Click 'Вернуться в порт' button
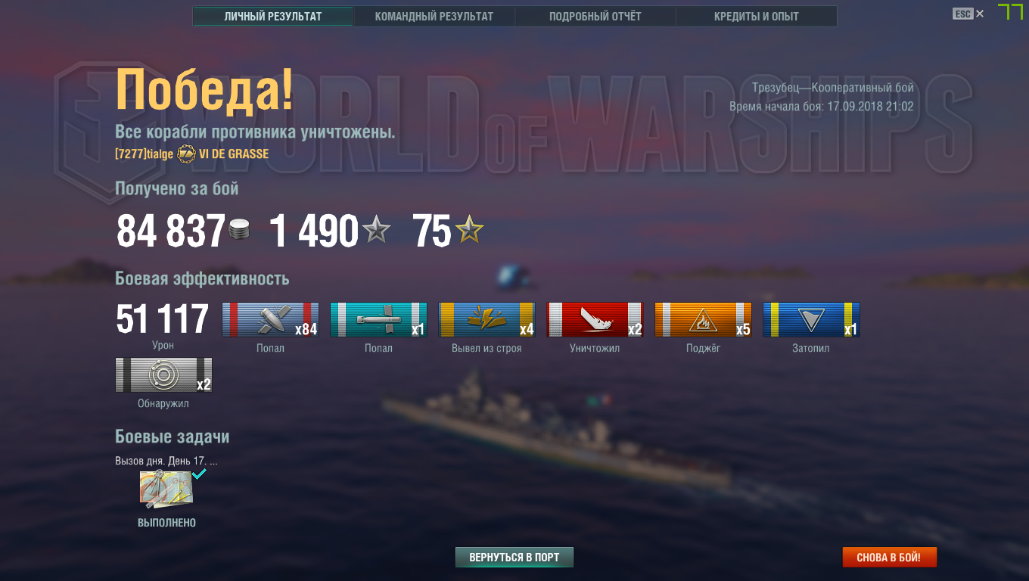Image resolution: width=1029 pixels, height=581 pixels. [x=514, y=558]
